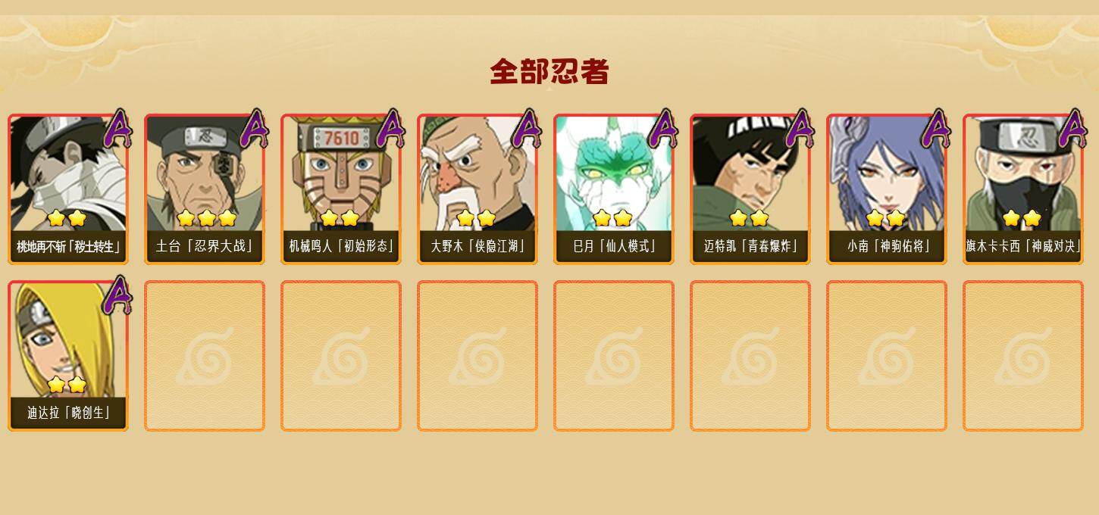Click the A rank icon on 小南 card
This screenshot has width=1099, height=515.
(936, 129)
